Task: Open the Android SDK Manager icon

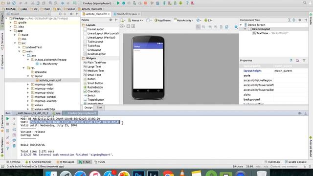Action: point(175,3)
